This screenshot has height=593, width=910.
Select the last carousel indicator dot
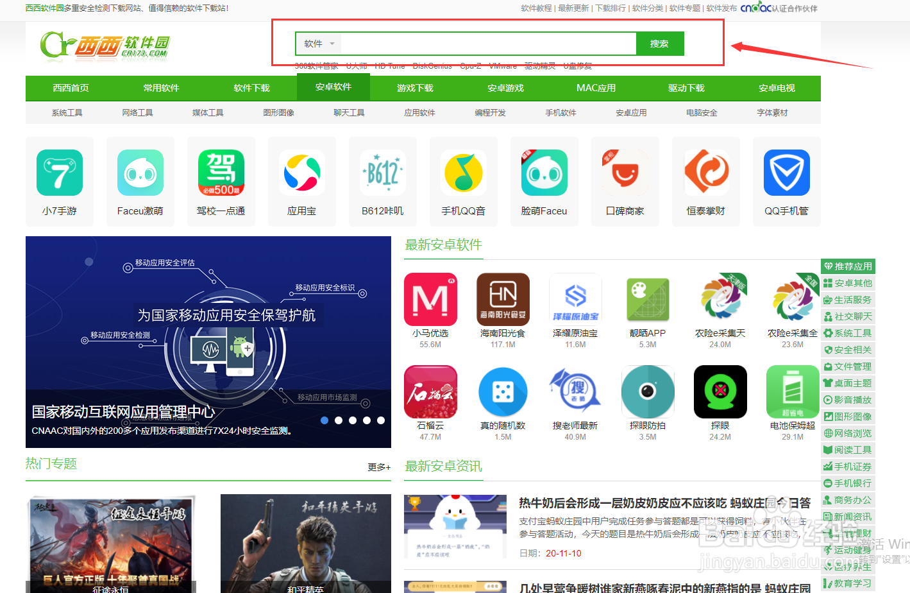[x=381, y=420]
